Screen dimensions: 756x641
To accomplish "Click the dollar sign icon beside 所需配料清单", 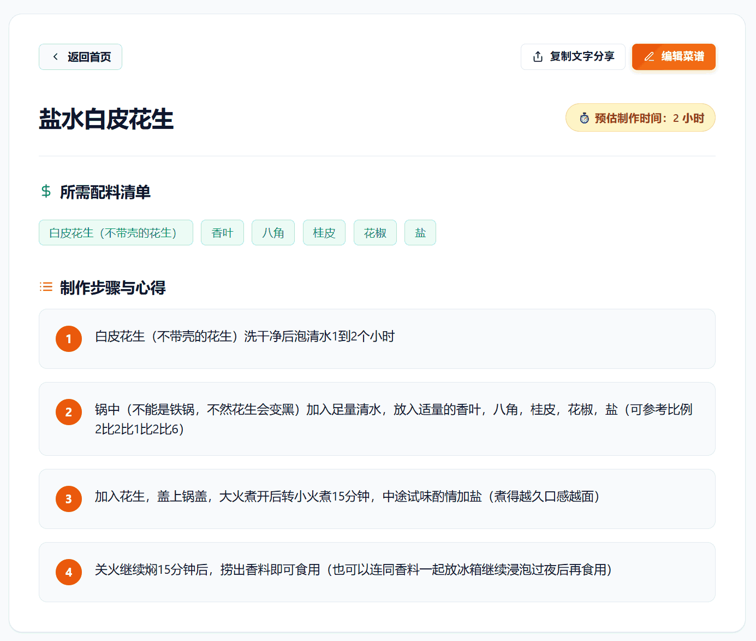I will [46, 191].
